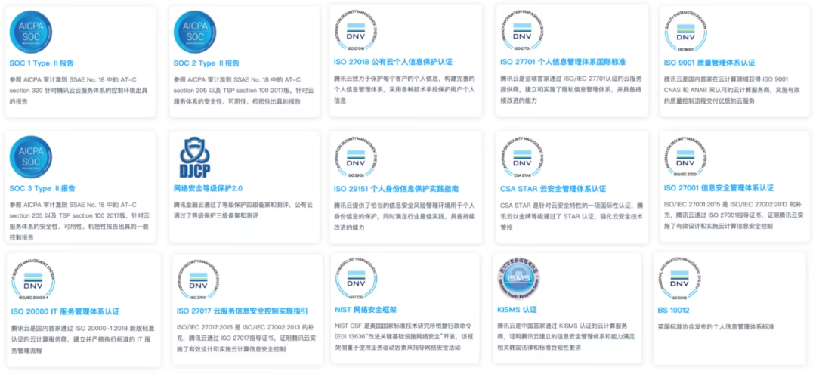Open 网络安全等级保护2.0 title link

[208, 188]
